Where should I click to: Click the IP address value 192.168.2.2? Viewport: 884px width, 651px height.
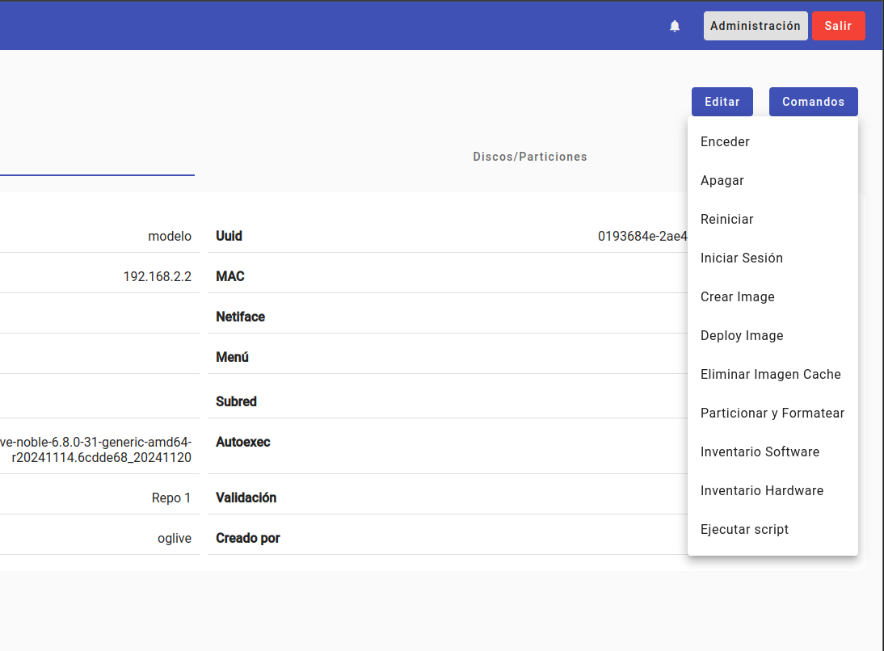click(x=157, y=276)
